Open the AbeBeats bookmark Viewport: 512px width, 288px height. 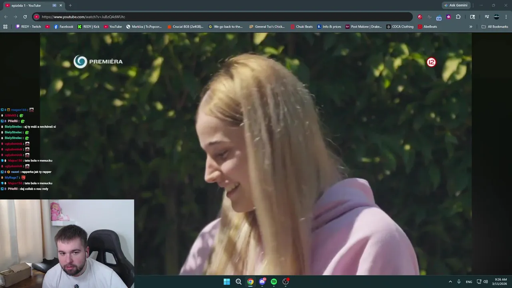(x=428, y=27)
